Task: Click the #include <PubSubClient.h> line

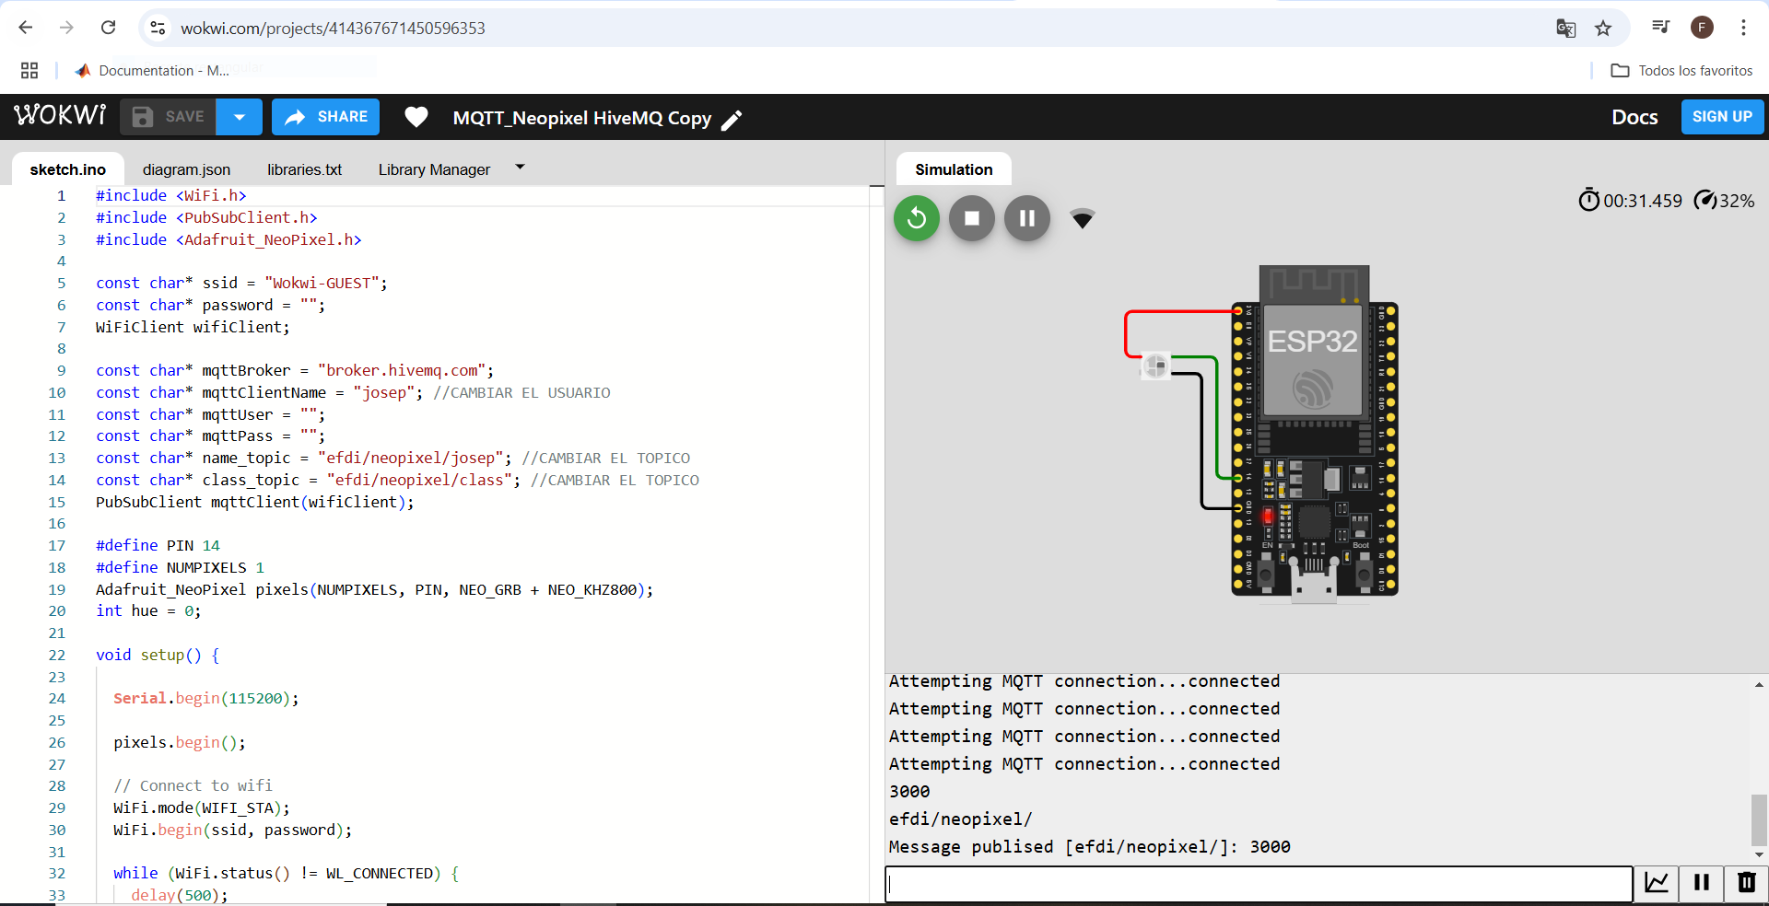Action: (x=206, y=217)
